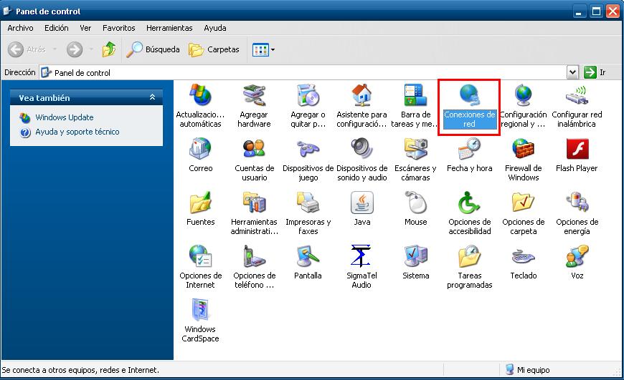The height and width of the screenshot is (380, 624).
Task: Open the Windows Update link
Action: coord(64,117)
